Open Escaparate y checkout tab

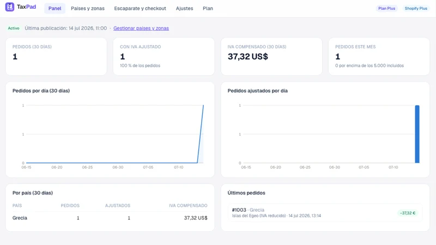(x=140, y=8)
